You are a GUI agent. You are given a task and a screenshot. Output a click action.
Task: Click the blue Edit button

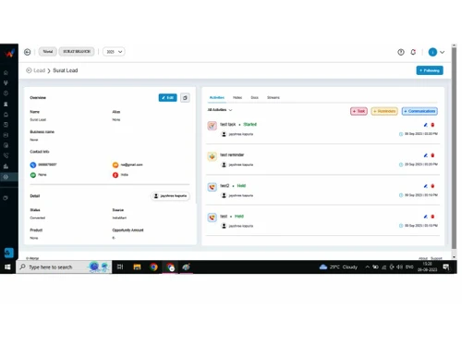168,98
